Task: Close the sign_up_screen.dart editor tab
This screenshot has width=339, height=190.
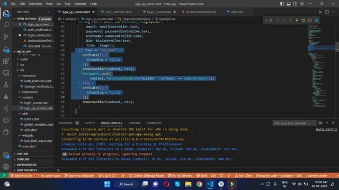Action: tap(93, 12)
